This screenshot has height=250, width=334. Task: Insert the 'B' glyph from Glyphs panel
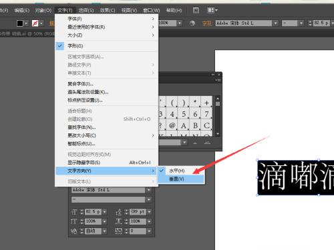tap(195, 125)
